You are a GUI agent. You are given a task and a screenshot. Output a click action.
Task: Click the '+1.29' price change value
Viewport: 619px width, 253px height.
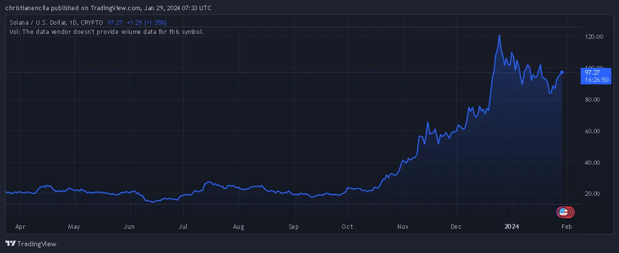(134, 22)
